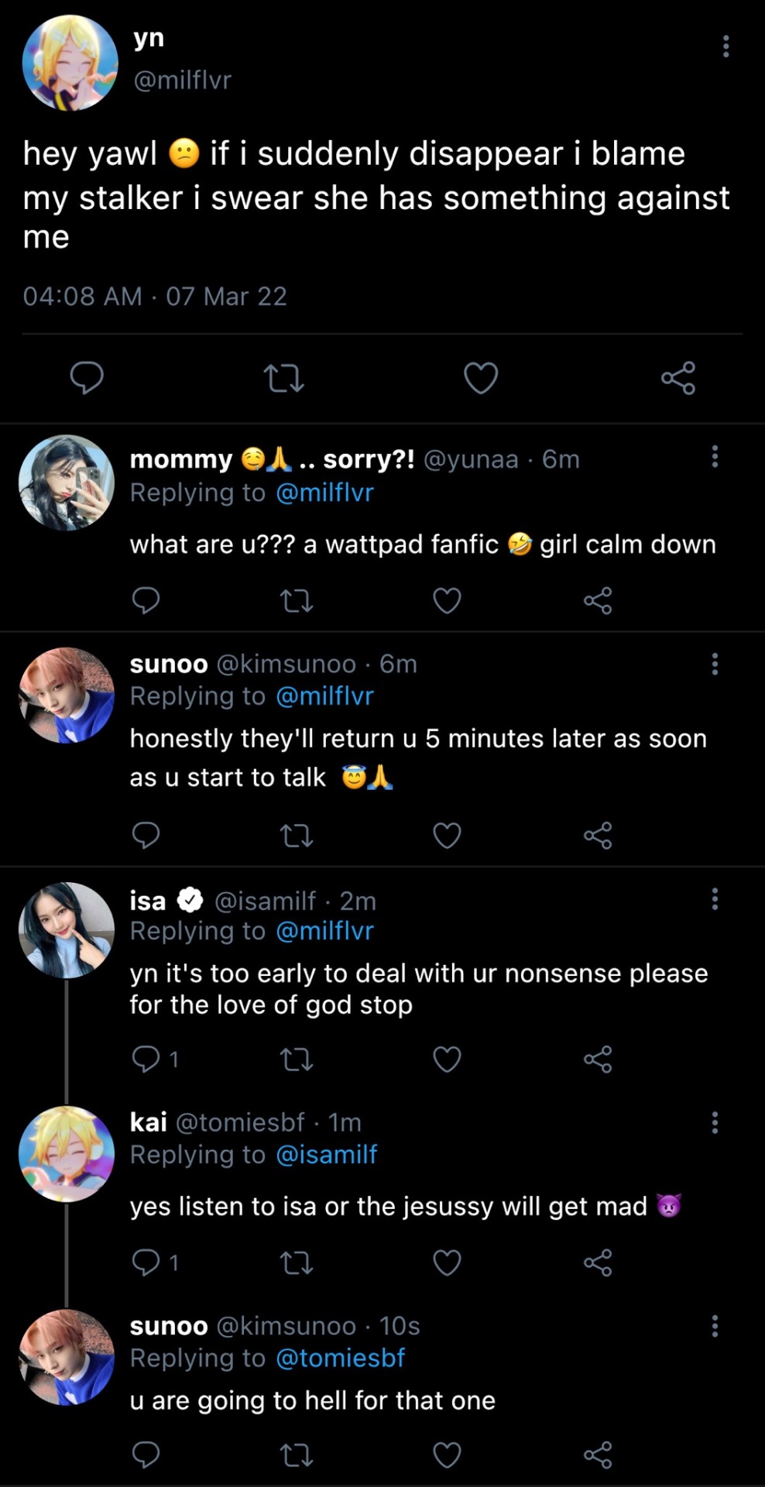Image resolution: width=765 pixels, height=1487 pixels.
Task: Open reply thread on isa's tweet
Action: tap(155, 1059)
